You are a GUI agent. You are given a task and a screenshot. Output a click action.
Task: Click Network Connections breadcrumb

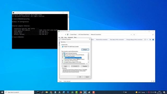96,34
